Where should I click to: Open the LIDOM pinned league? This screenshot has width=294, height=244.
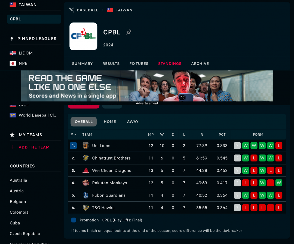point(26,53)
